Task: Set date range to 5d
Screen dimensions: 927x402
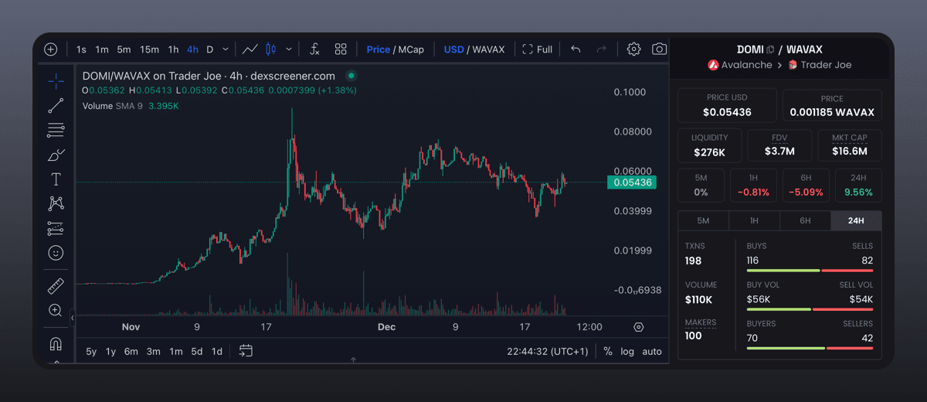Action: pyautogui.click(x=197, y=351)
